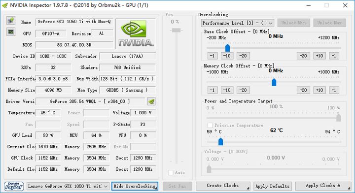Image resolution: width=355 pixels, height=193 pixels.
Task: Click the Voltage slider handle
Action: (x=209, y=169)
